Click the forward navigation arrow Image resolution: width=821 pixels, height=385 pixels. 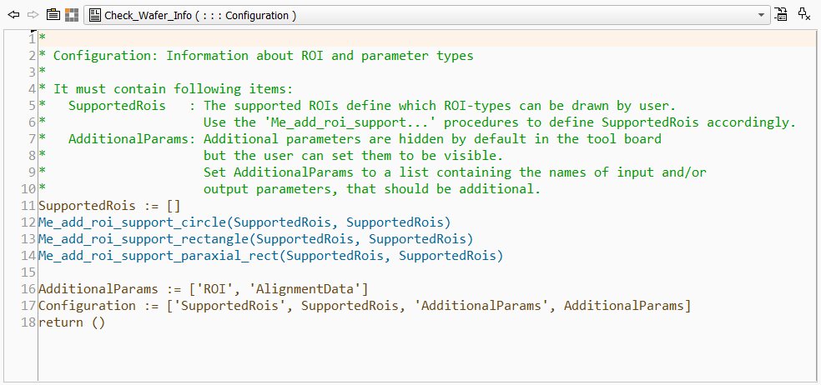click(33, 15)
